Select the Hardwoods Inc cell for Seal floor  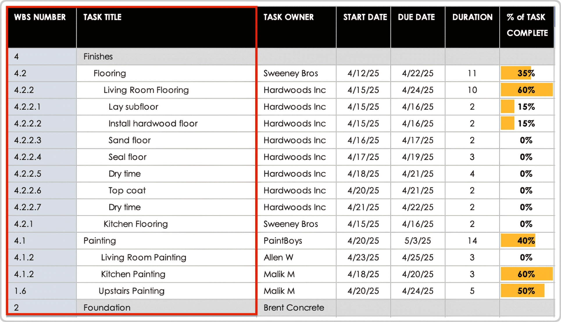(x=294, y=157)
